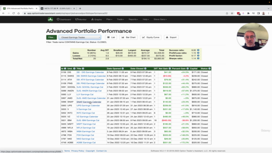Open the Chrome three-dot menu
Image resolution: width=272 pixels, height=153 pixels.
[x=269, y=13]
